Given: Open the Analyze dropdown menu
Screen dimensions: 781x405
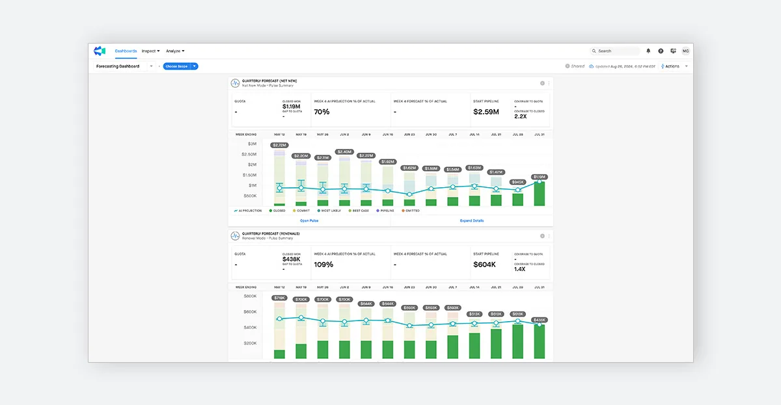Looking at the screenshot, I should click(175, 51).
